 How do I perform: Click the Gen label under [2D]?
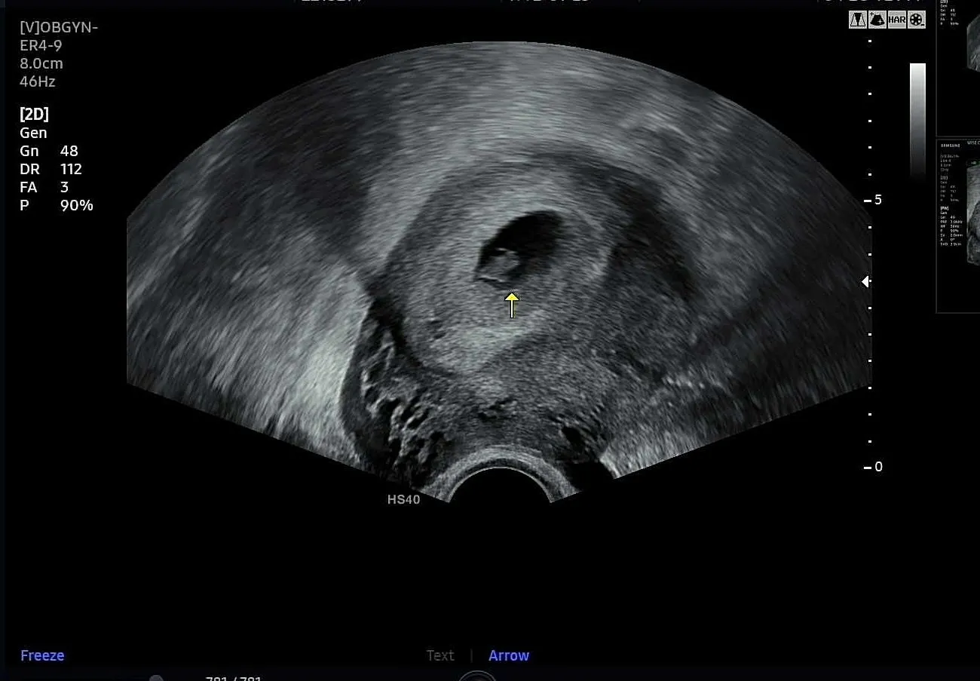click(33, 133)
